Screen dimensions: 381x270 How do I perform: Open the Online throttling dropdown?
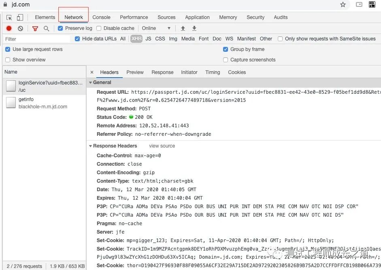click(156, 28)
